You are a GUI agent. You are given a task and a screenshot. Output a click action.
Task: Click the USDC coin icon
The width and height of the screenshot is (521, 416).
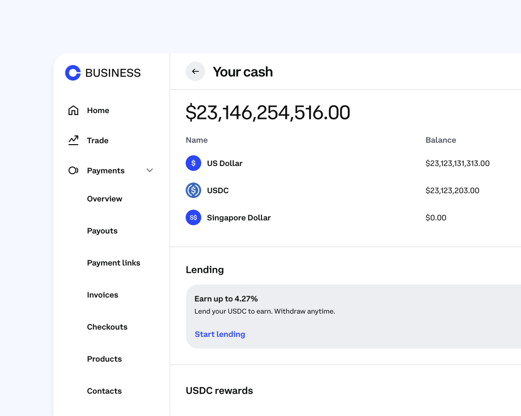pyautogui.click(x=193, y=190)
